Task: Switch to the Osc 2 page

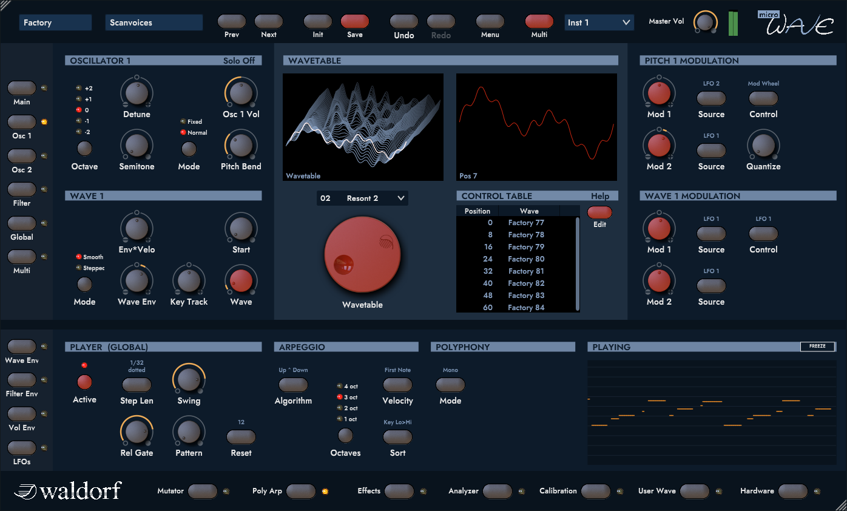Action: (22, 156)
